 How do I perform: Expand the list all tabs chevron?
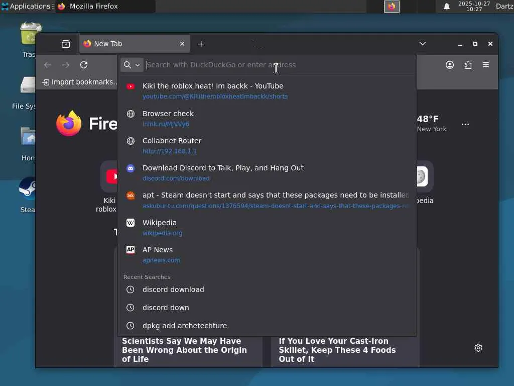(x=422, y=44)
